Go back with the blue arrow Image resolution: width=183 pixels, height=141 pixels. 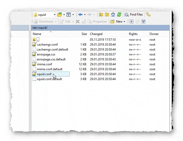tap(80, 15)
